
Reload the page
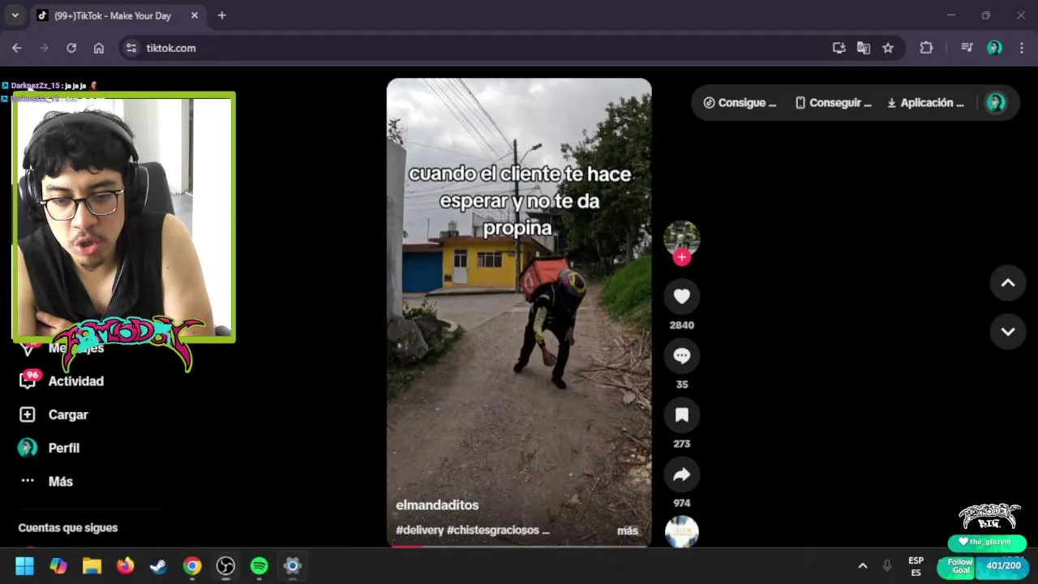tap(71, 48)
